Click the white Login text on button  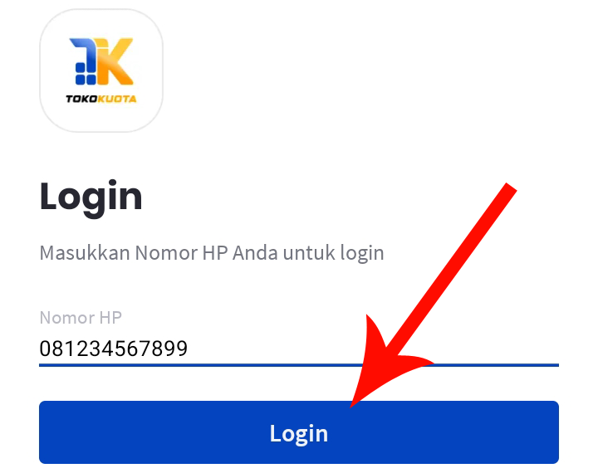coord(299,434)
